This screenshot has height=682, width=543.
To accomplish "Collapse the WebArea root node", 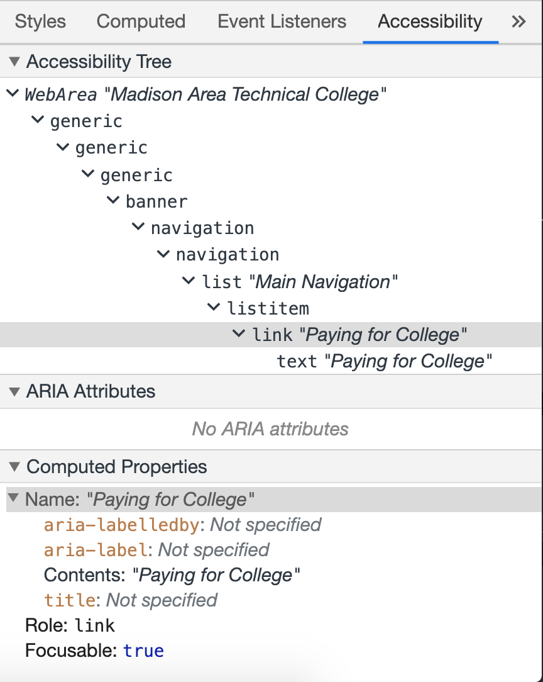I will [x=13, y=92].
